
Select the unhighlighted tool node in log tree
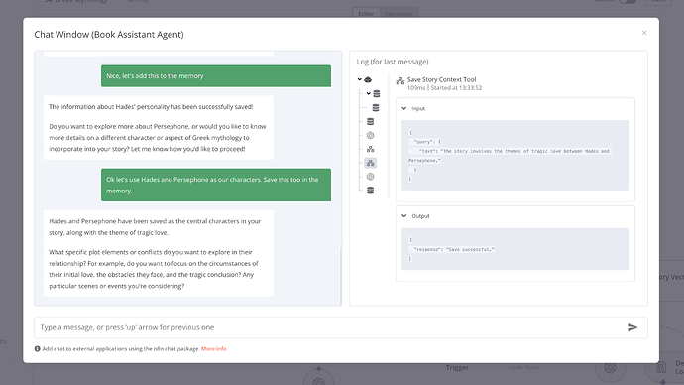tap(370, 149)
